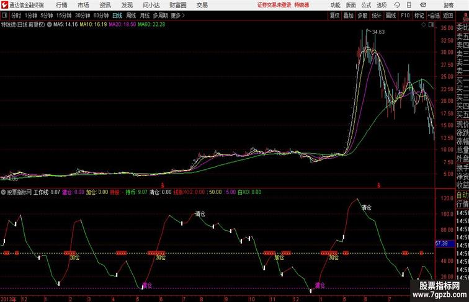Click the 2013年 date axis label
This screenshot has width=469, height=302.
[9, 299]
